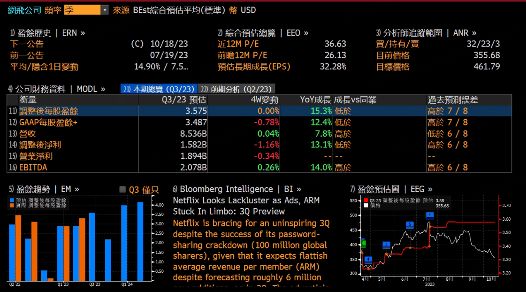The height and width of the screenshot is (292, 526).
Task: Click the 季 frequency input field
Action: tap(82, 10)
